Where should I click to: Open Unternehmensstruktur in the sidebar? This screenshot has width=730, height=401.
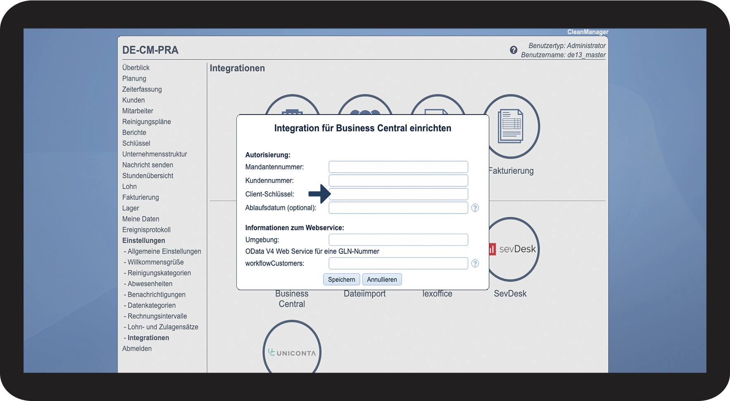155,154
